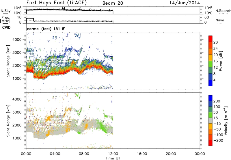Select the '28' tick on the Power colorbar

pos(215,42)
